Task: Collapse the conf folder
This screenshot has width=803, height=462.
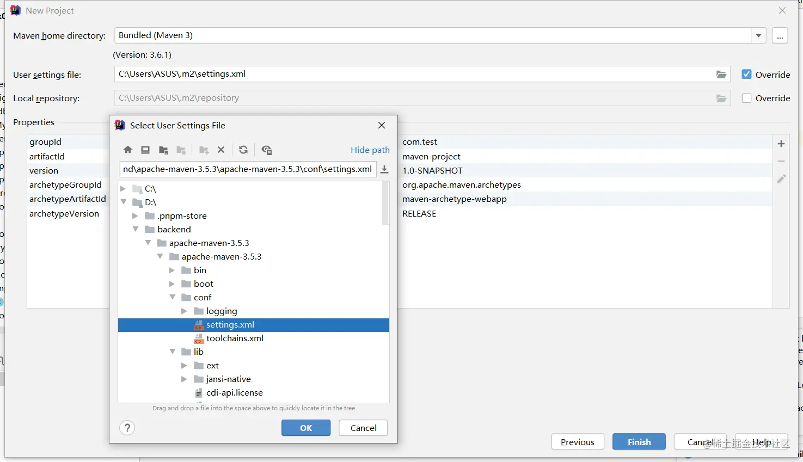Action: [x=172, y=298]
